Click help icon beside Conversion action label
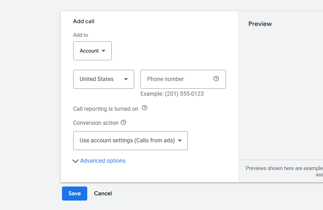 click(123, 123)
